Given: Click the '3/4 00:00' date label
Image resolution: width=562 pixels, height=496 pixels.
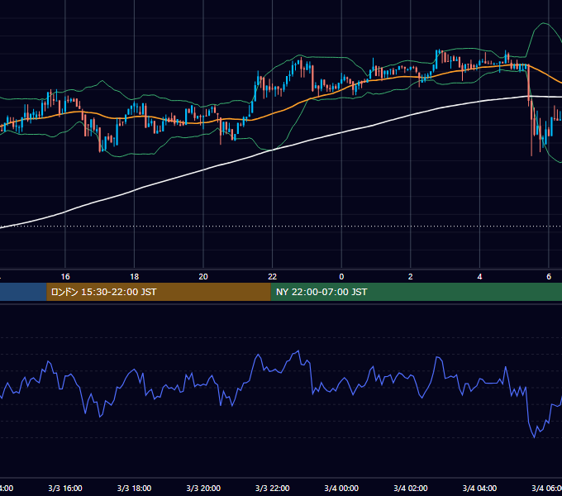Looking at the screenshot, I should point(341,488).
